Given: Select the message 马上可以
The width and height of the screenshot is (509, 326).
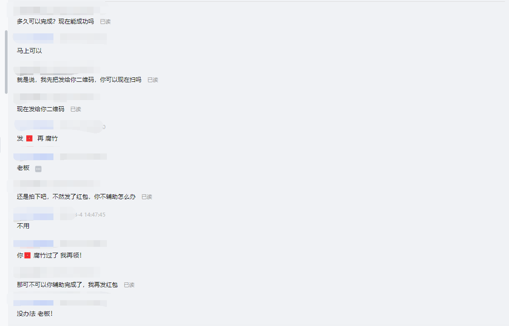Looking at the screenshot, I should (29, 51).
